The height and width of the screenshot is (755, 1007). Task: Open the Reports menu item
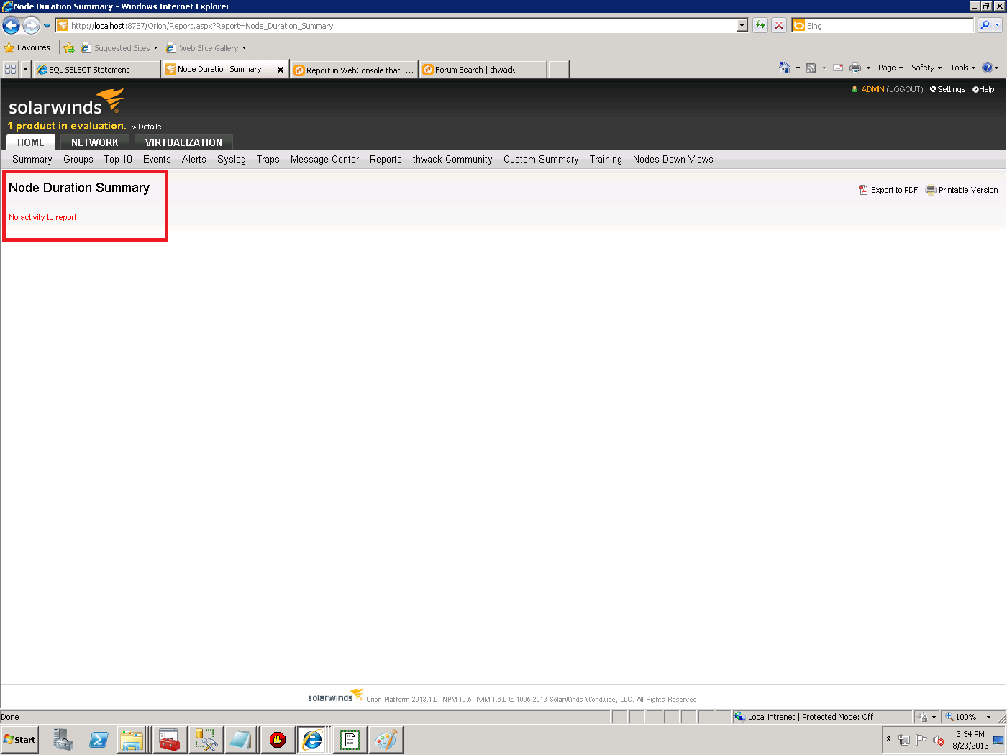(x=386, y=160)
